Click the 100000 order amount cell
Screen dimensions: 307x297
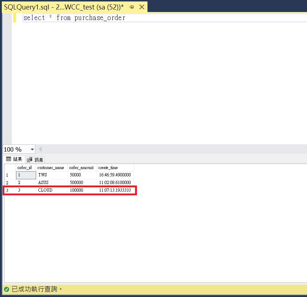82,190
